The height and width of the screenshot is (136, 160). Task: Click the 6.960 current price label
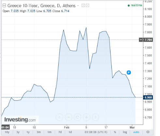tap(148, 97)
